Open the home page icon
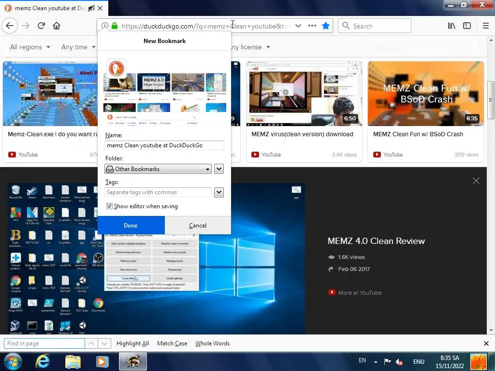This screenshot has width=495, height=371. click(57, 26)
